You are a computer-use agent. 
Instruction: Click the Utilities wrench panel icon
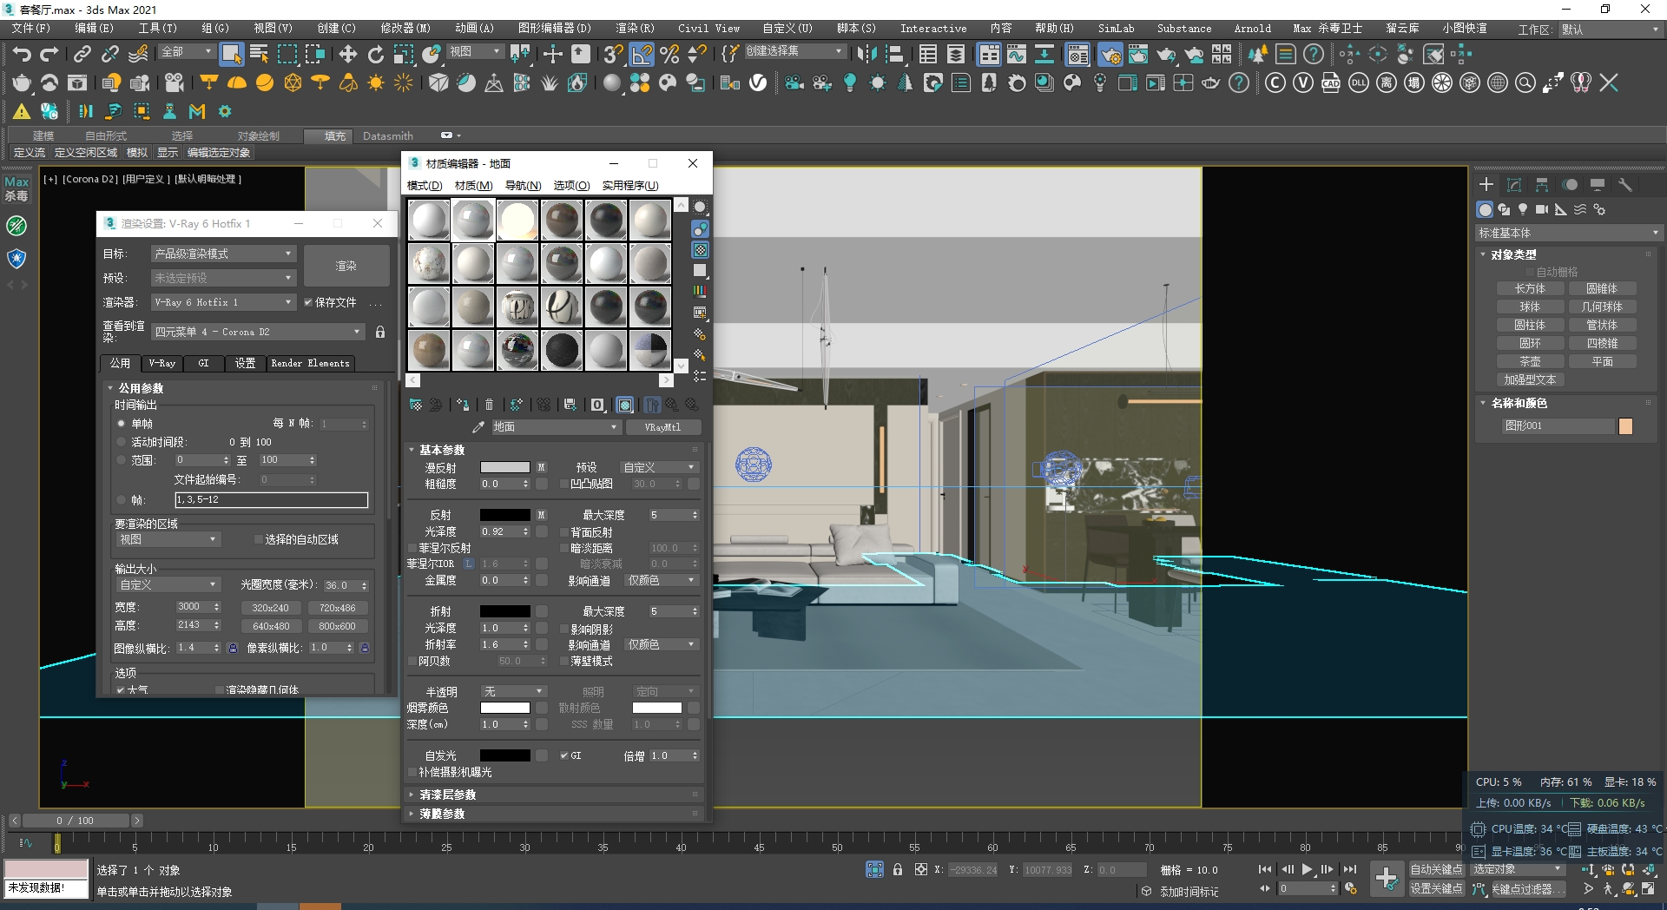[1625, 185]
